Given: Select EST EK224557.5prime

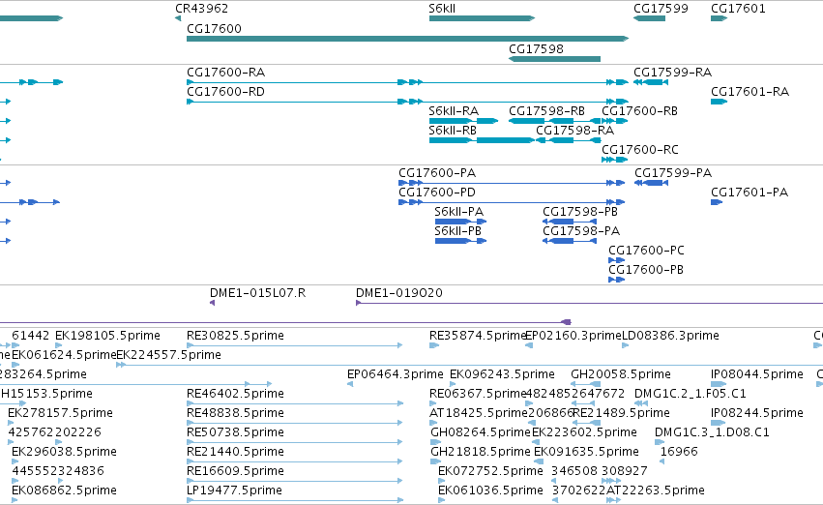Looking at the screenshot, I should (168, 355).
